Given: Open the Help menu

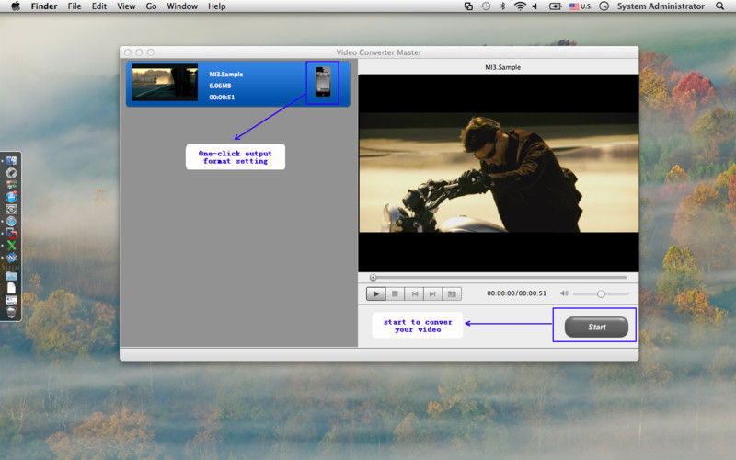Looking at the screenshot, I should [217, 6].
